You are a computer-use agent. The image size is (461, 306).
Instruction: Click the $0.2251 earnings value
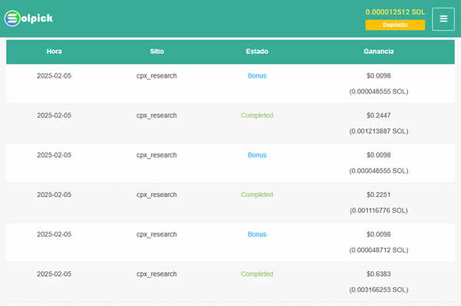point(378,195)
